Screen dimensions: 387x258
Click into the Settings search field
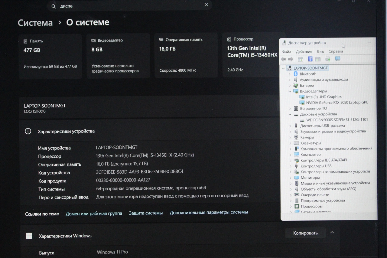pos(129,6)
